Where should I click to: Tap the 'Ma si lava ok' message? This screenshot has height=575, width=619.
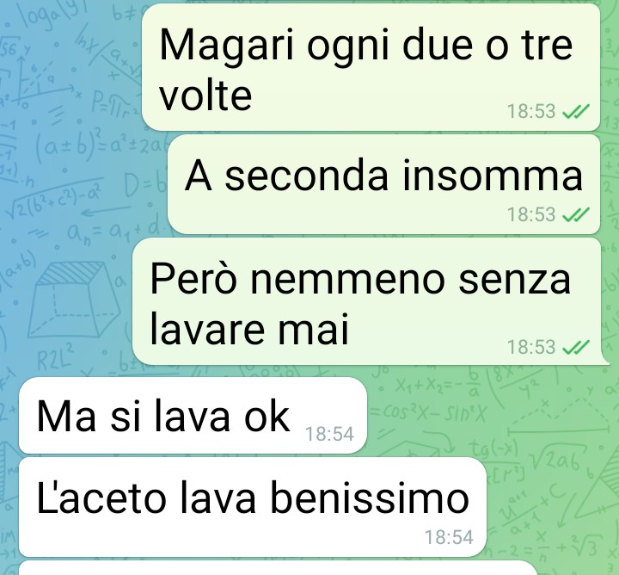click(x=193, y=416)
